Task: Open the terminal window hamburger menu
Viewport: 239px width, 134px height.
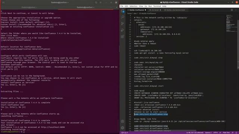Action: click(x=100, y=3)
